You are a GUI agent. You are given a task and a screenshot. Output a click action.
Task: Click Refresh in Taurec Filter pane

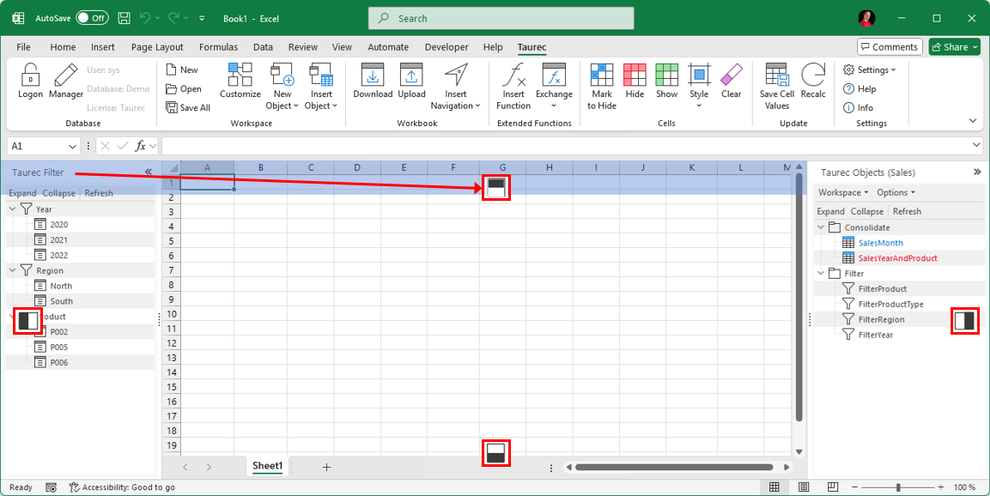point(99,193)
